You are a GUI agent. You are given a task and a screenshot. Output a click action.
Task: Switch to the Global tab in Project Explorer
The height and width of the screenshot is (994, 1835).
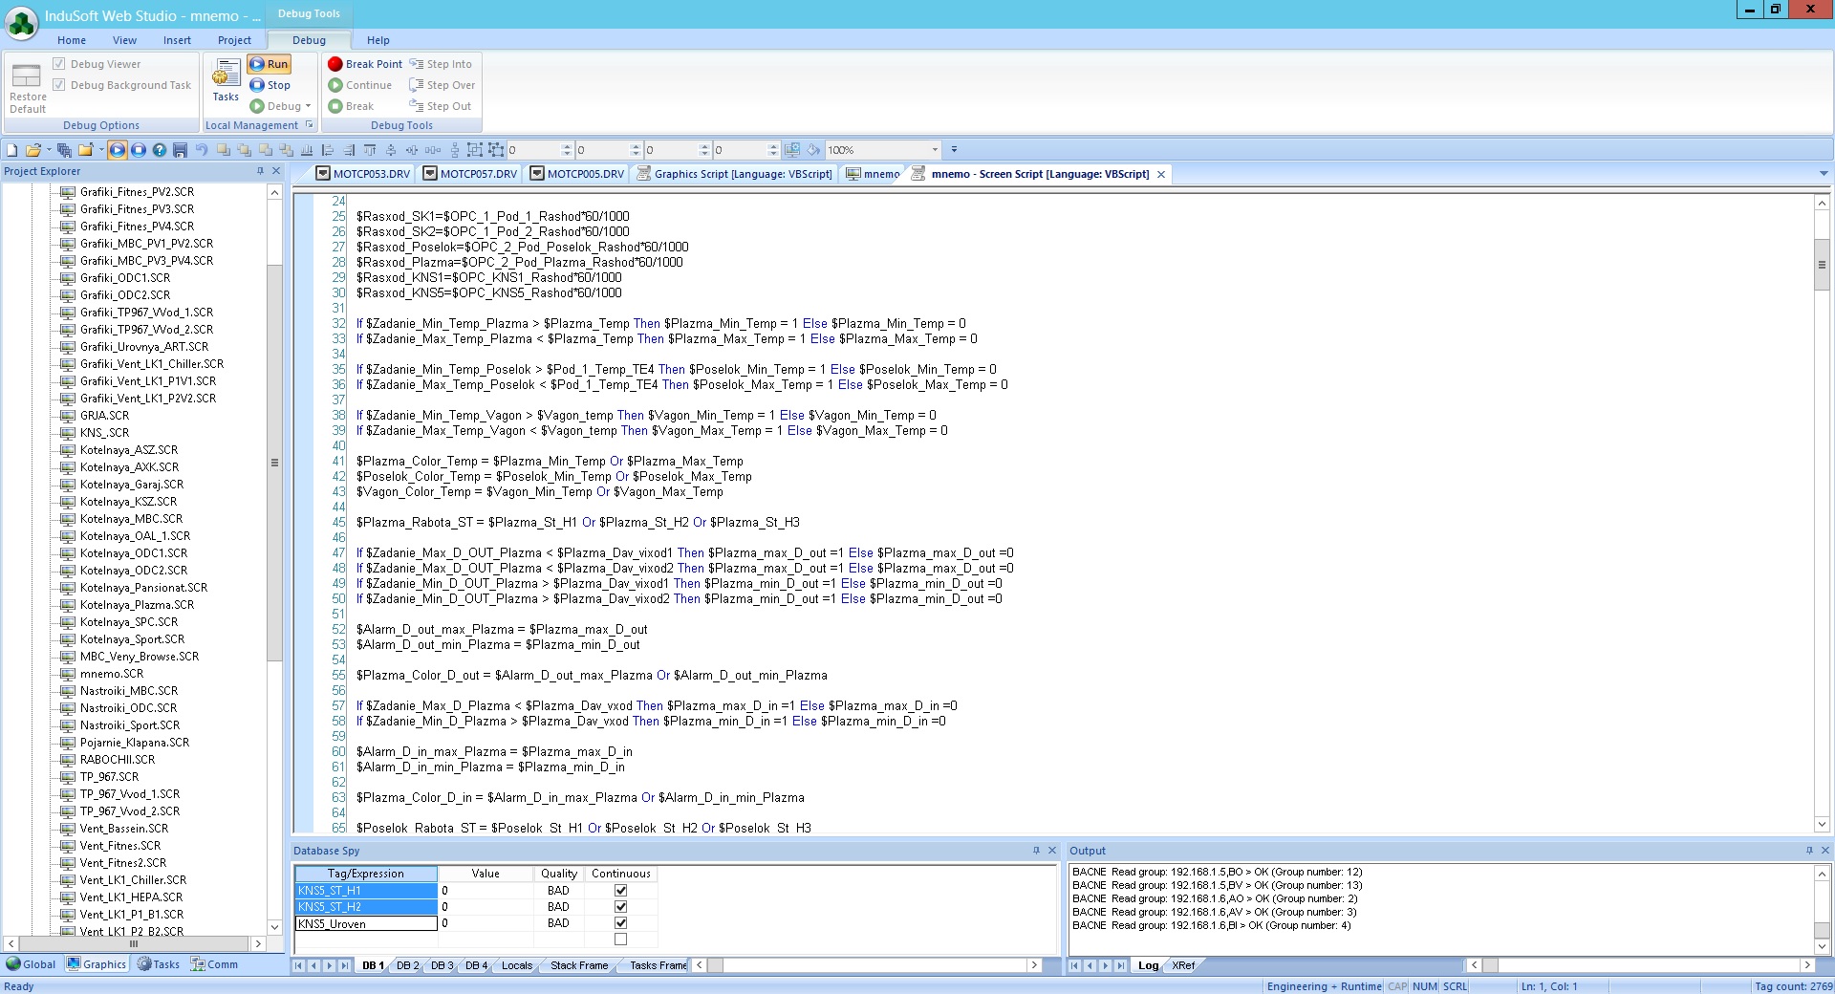(x=32, y=964)
